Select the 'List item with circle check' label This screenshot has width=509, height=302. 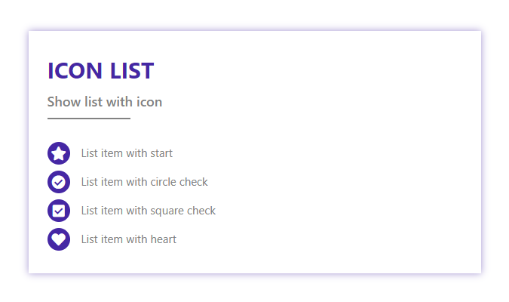pyautogui.click(x=145, y=182)
